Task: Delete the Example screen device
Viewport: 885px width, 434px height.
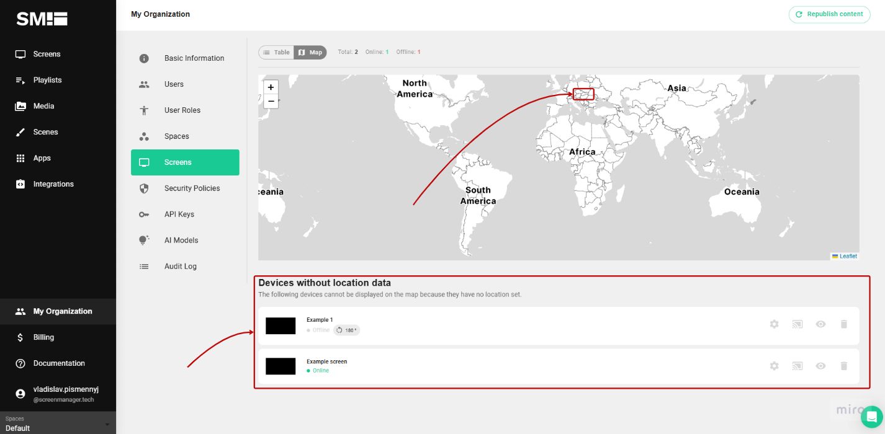Action: [843, 366]
